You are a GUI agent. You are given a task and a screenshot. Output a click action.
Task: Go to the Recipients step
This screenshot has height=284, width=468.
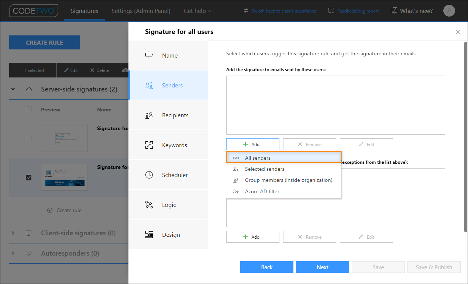pyautogui.click(x=168, y=115)
